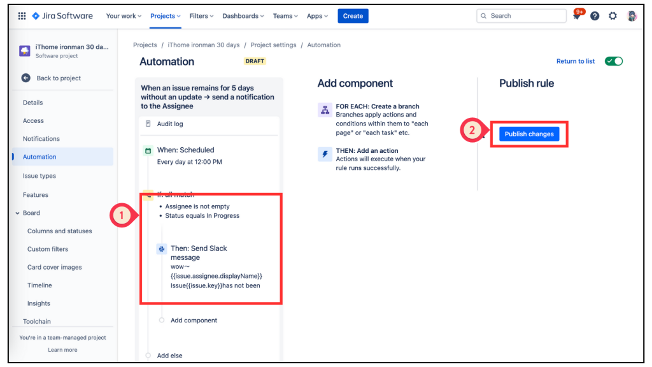Click the Add else circle node

tap(148, 356)
